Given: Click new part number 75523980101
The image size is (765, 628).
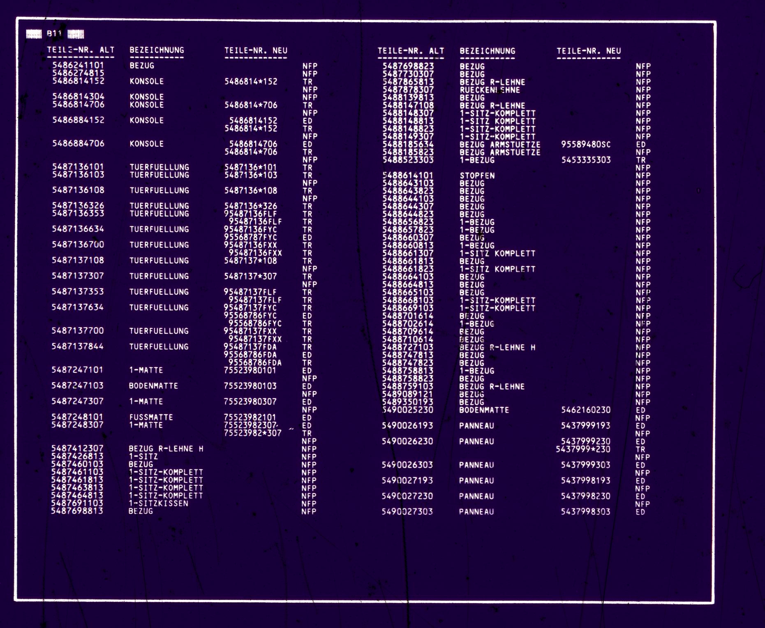Looking at the screenshot, I should tap(250, 370).
